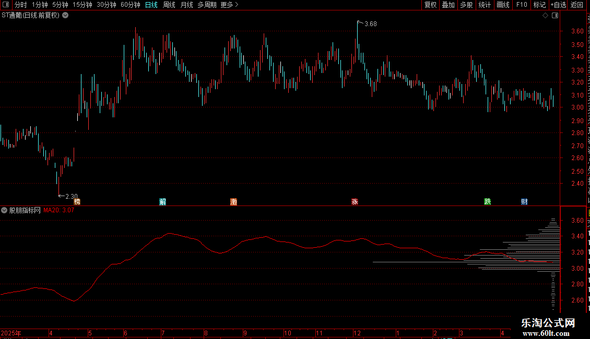
Task: Click month 12 on the time axis
Action: [x=357, y=333]
